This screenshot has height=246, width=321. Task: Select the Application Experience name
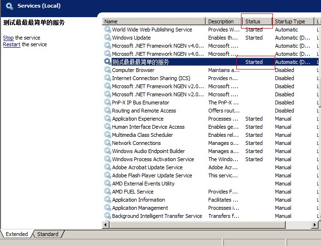point(138,119)
